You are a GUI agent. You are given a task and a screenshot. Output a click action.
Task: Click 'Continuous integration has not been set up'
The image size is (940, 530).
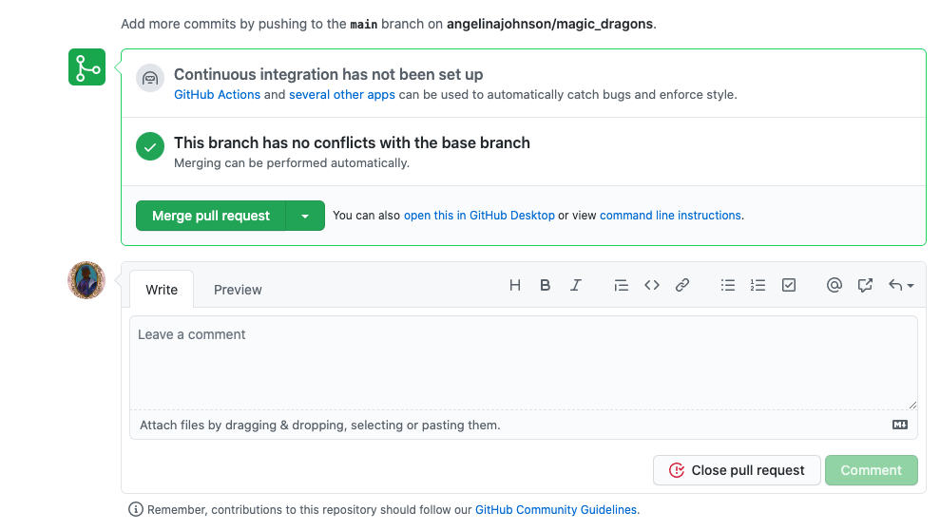coord(329,74)
